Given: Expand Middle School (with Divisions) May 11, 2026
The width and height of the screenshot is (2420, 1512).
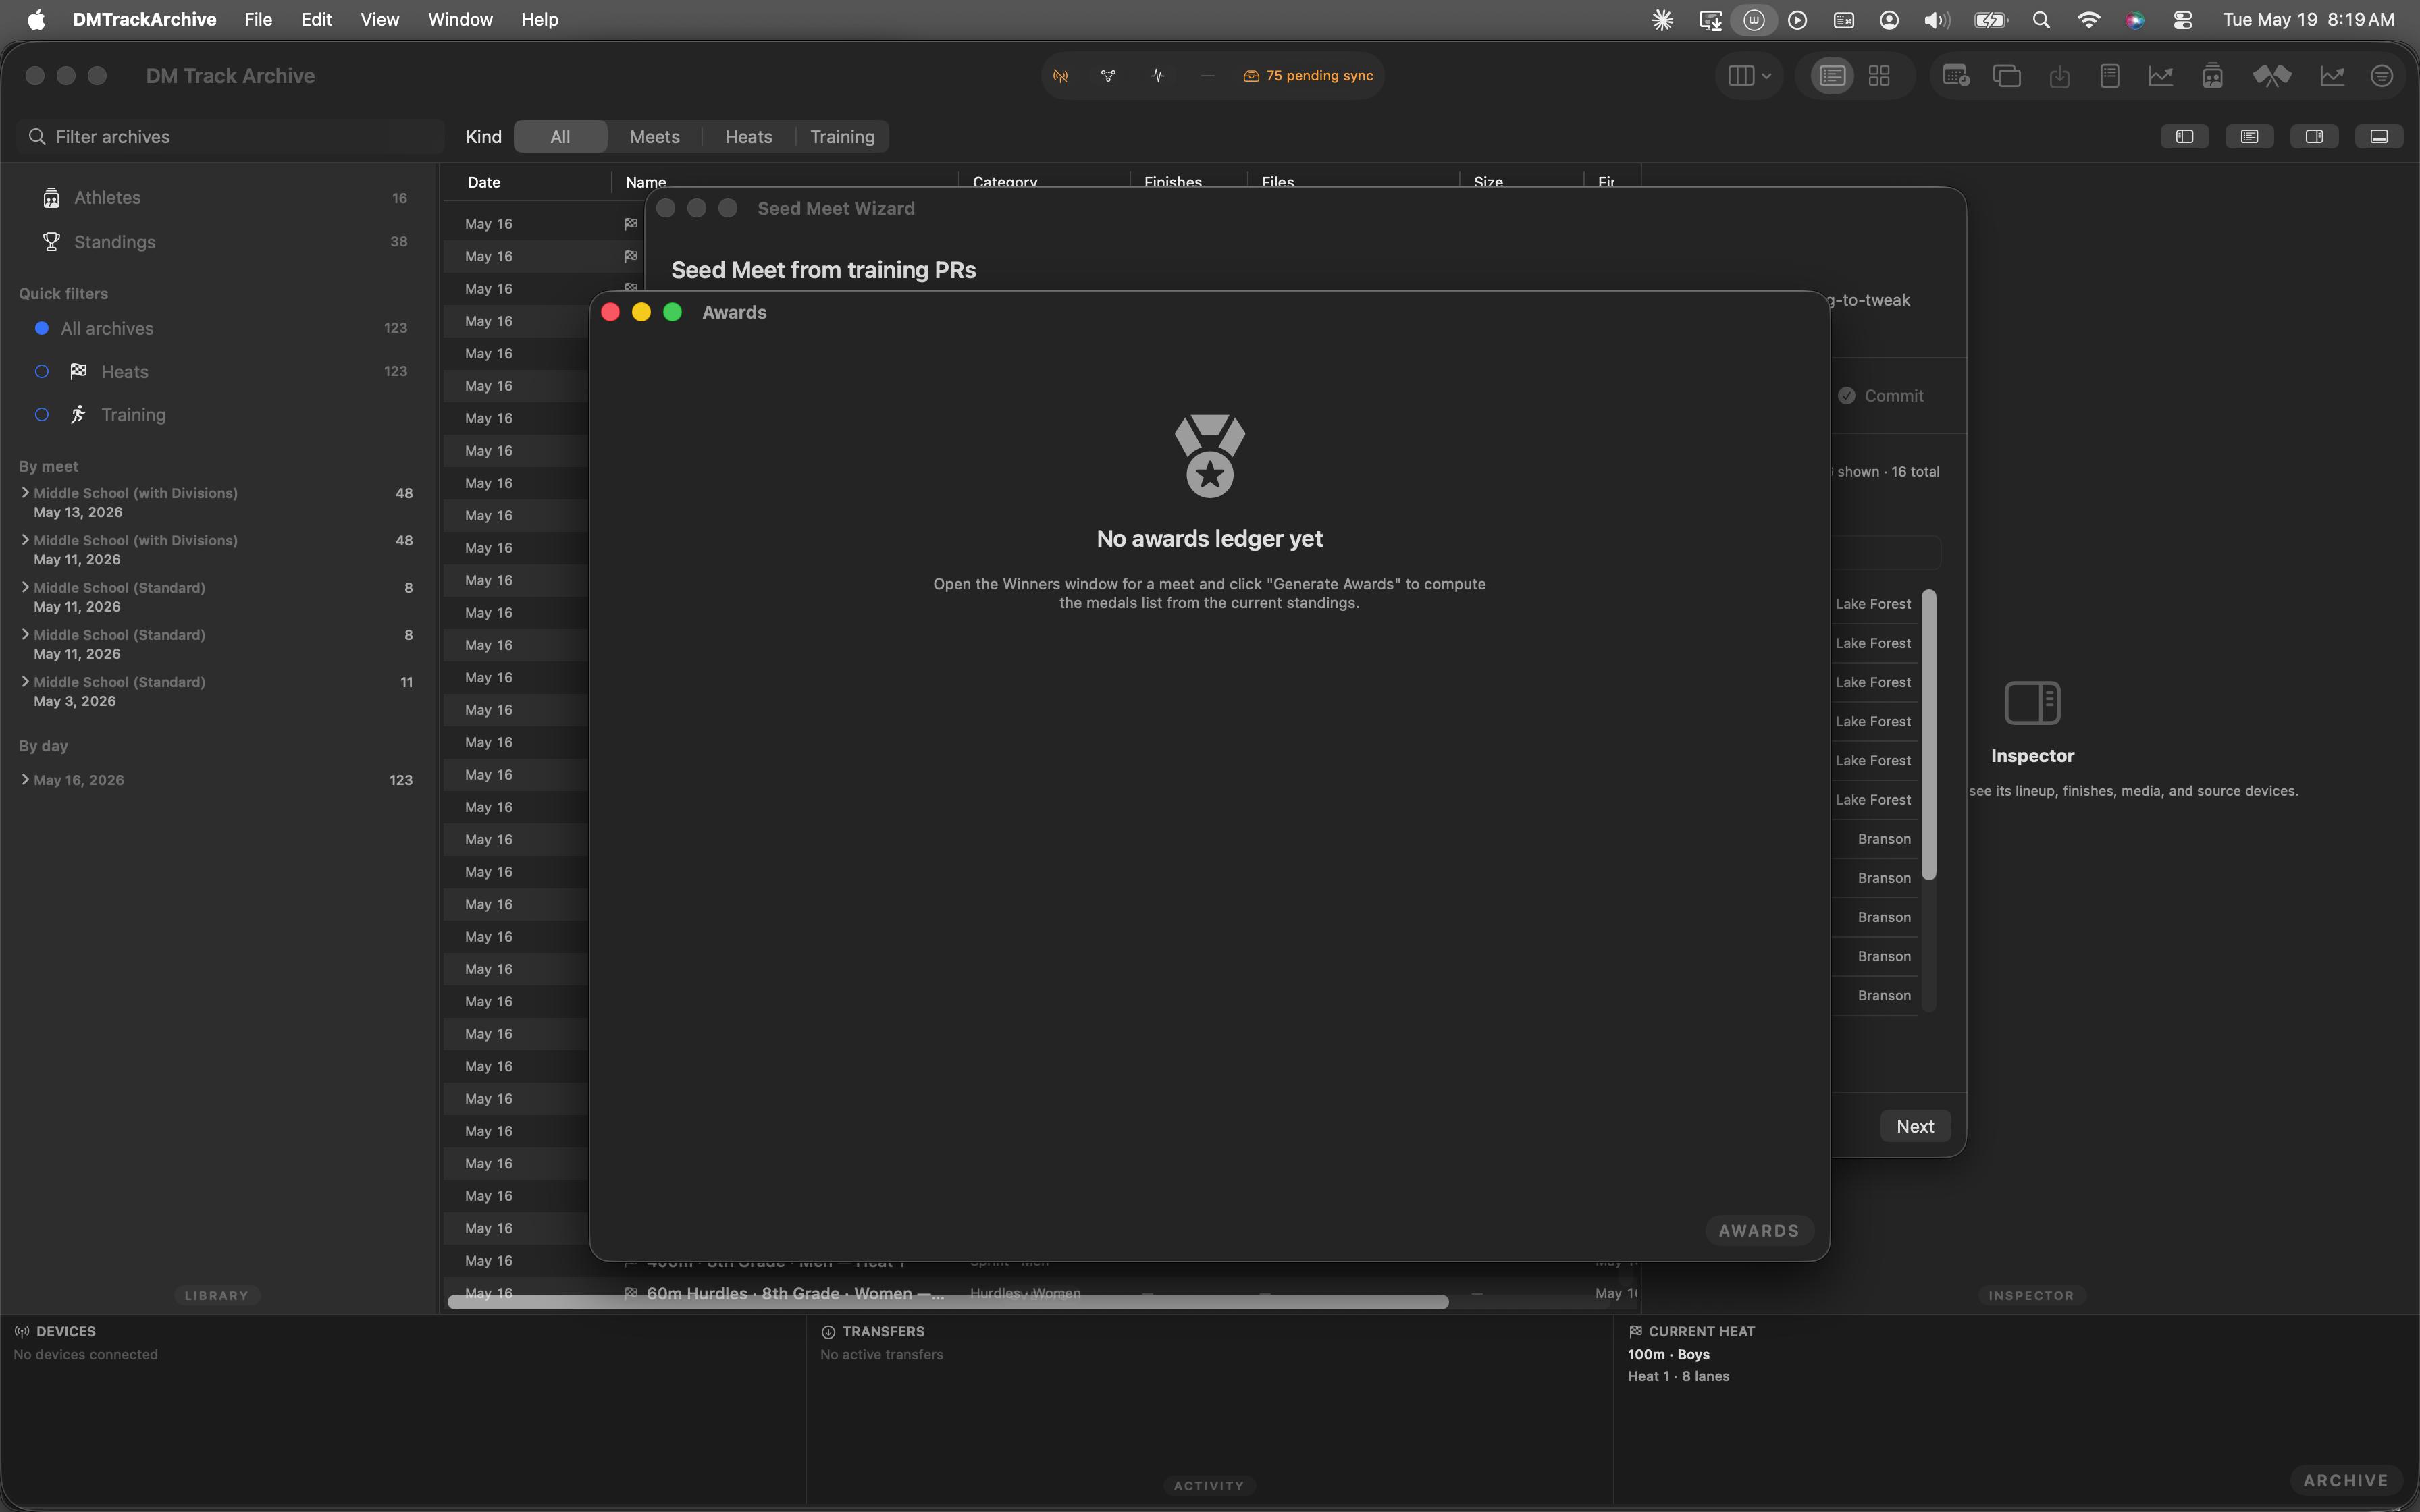Looking at the screenshot, I should pos(25,540).
